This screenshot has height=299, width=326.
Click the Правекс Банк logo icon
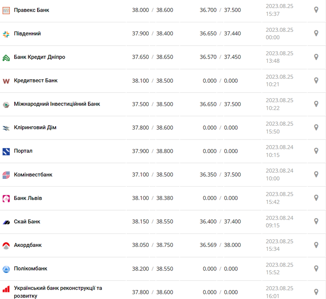6,10
